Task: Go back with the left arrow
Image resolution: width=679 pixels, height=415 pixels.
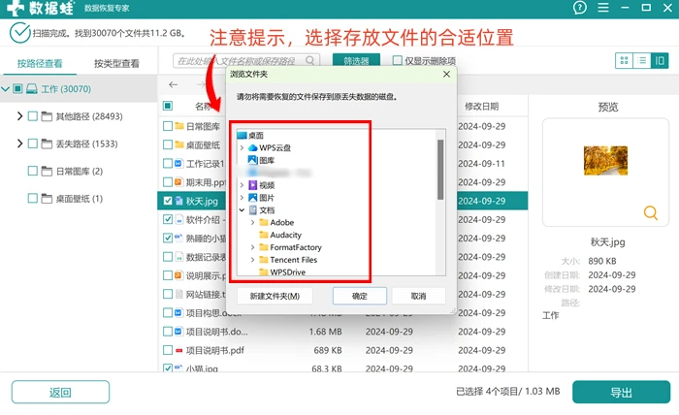Action: (174, 84)
